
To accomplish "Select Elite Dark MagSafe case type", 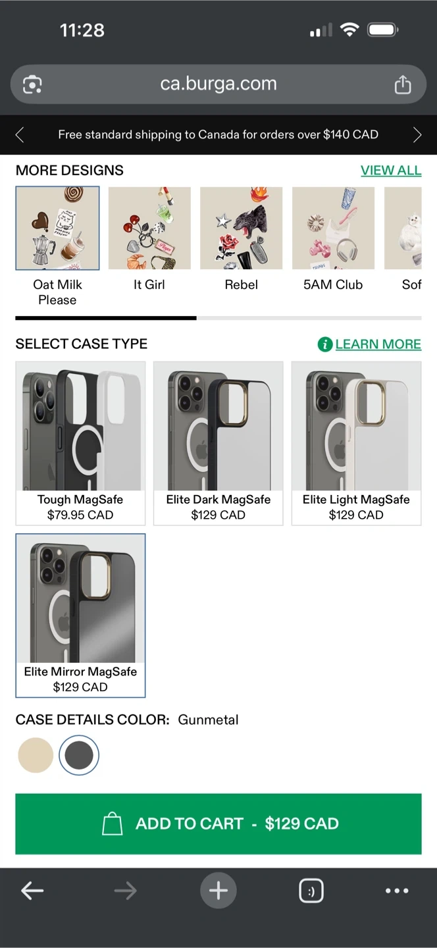I will [218, 442].
